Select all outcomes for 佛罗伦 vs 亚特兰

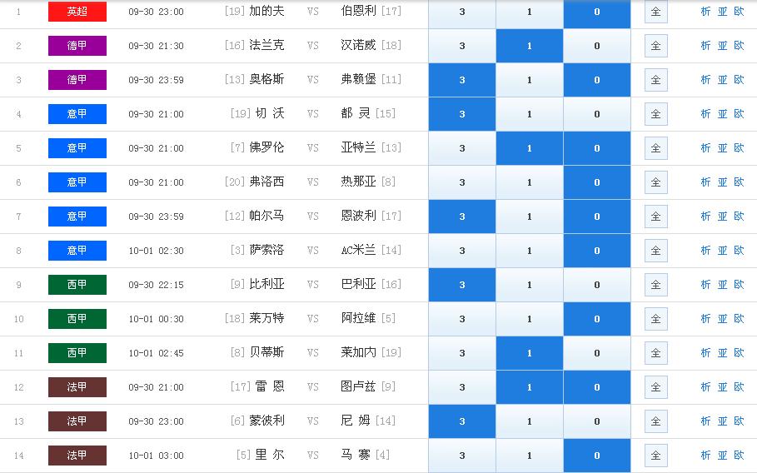click(x=656, y=148)
